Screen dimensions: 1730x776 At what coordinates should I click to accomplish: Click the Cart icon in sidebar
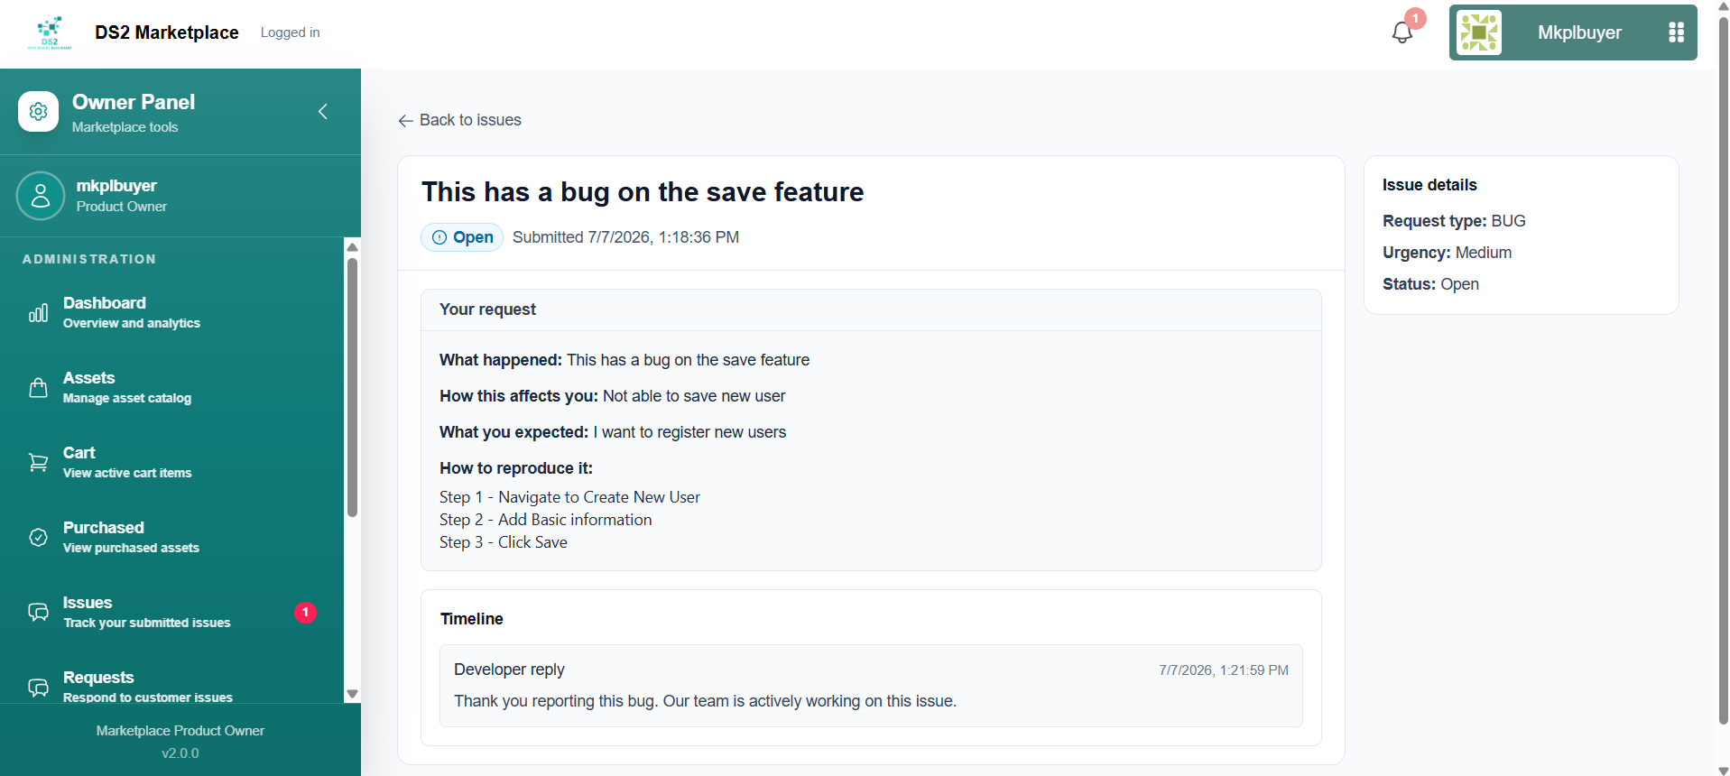38,463
